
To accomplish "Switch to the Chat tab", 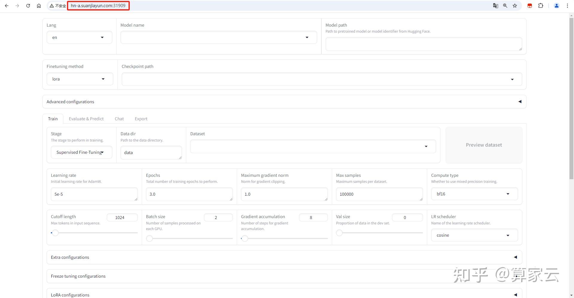I will [x=119, y=119].
